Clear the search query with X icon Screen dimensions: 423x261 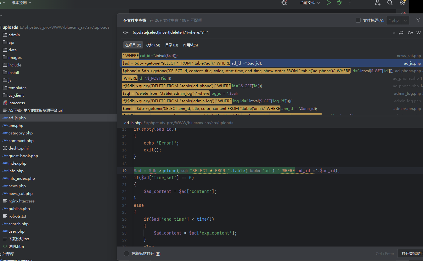coord(394,33)
